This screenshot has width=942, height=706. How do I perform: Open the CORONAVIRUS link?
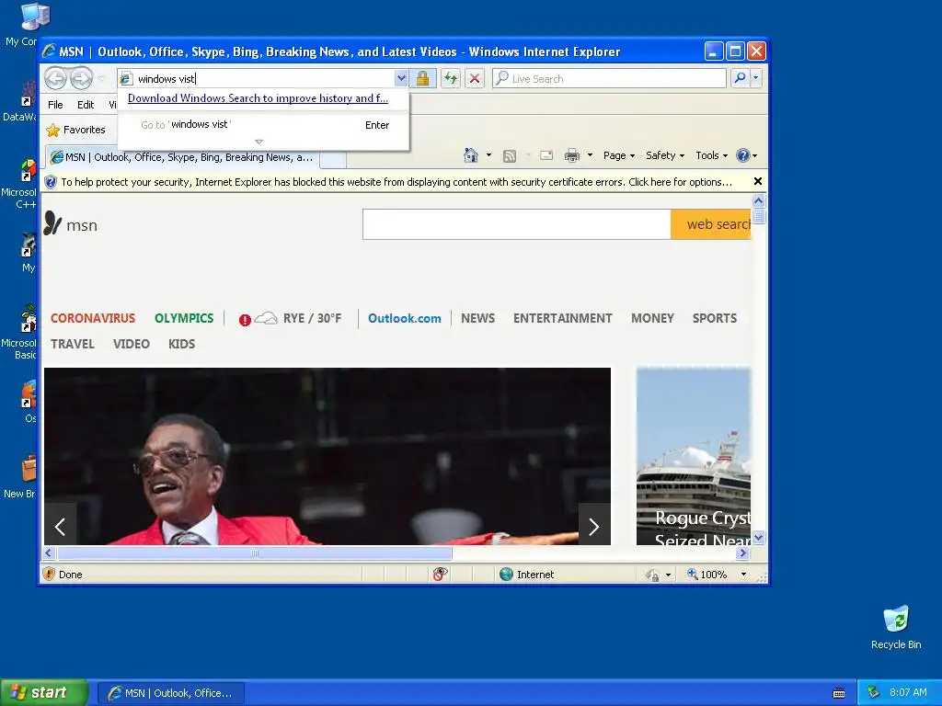click(x=93, y=318)
